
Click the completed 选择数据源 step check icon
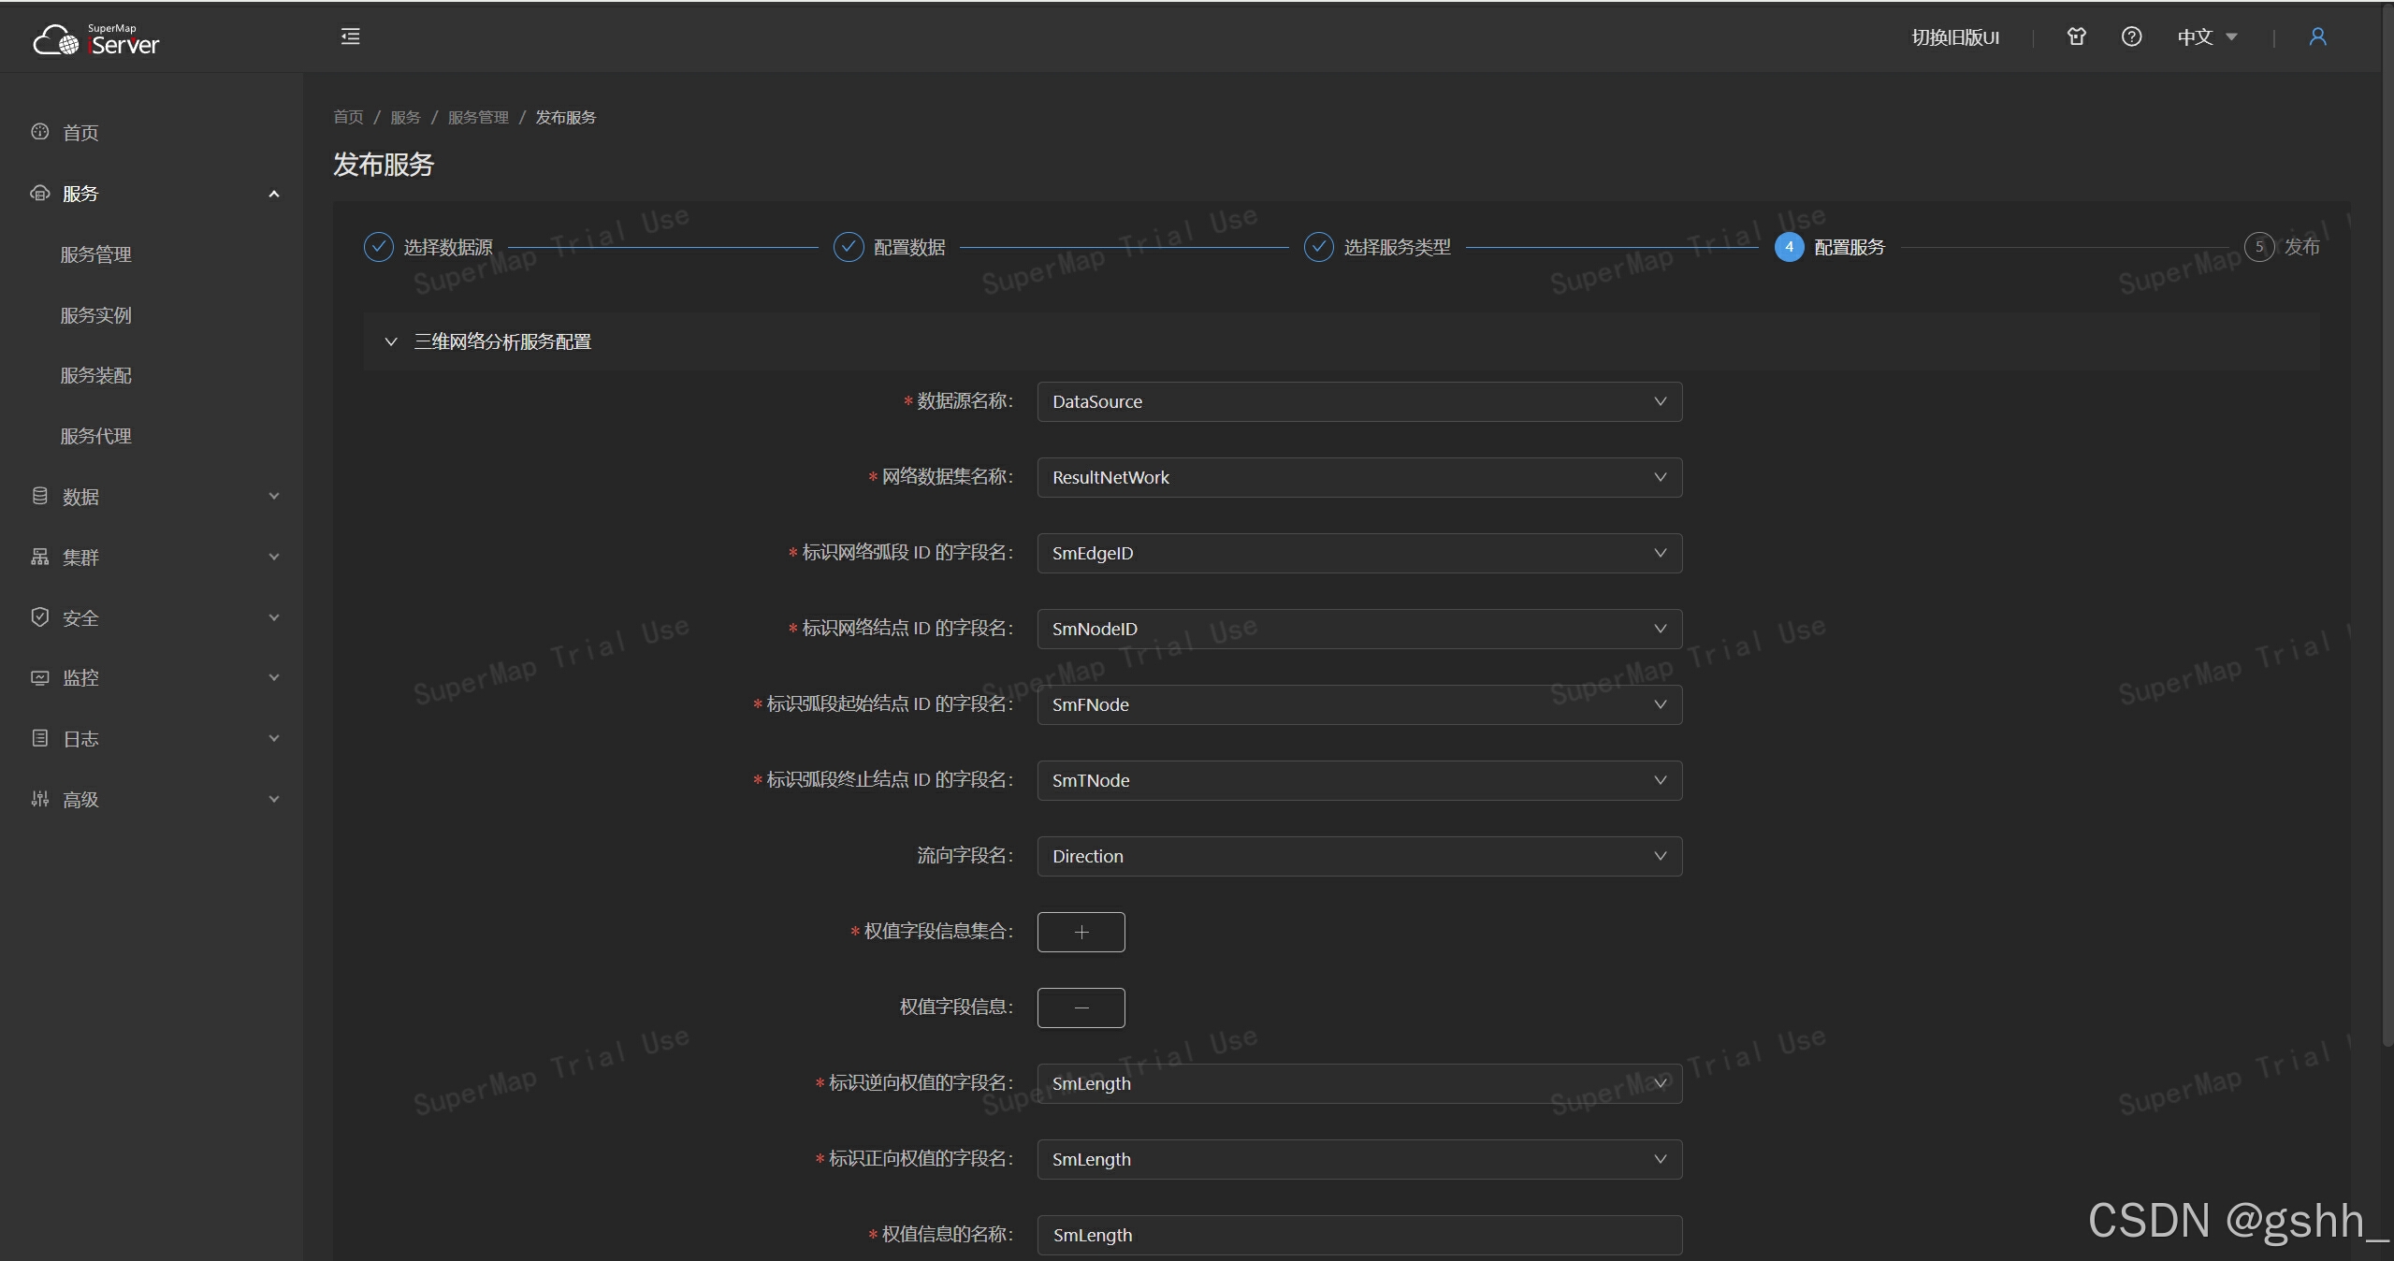tap(378, 247)
